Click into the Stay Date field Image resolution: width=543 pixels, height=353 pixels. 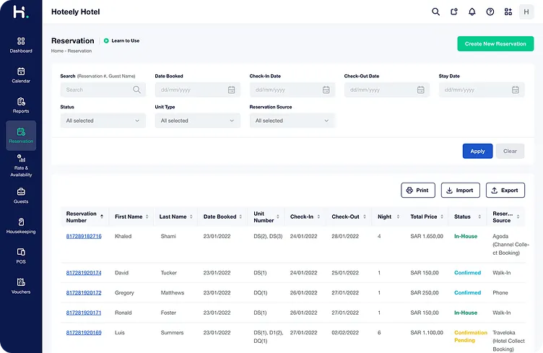[x=482, y=90]
